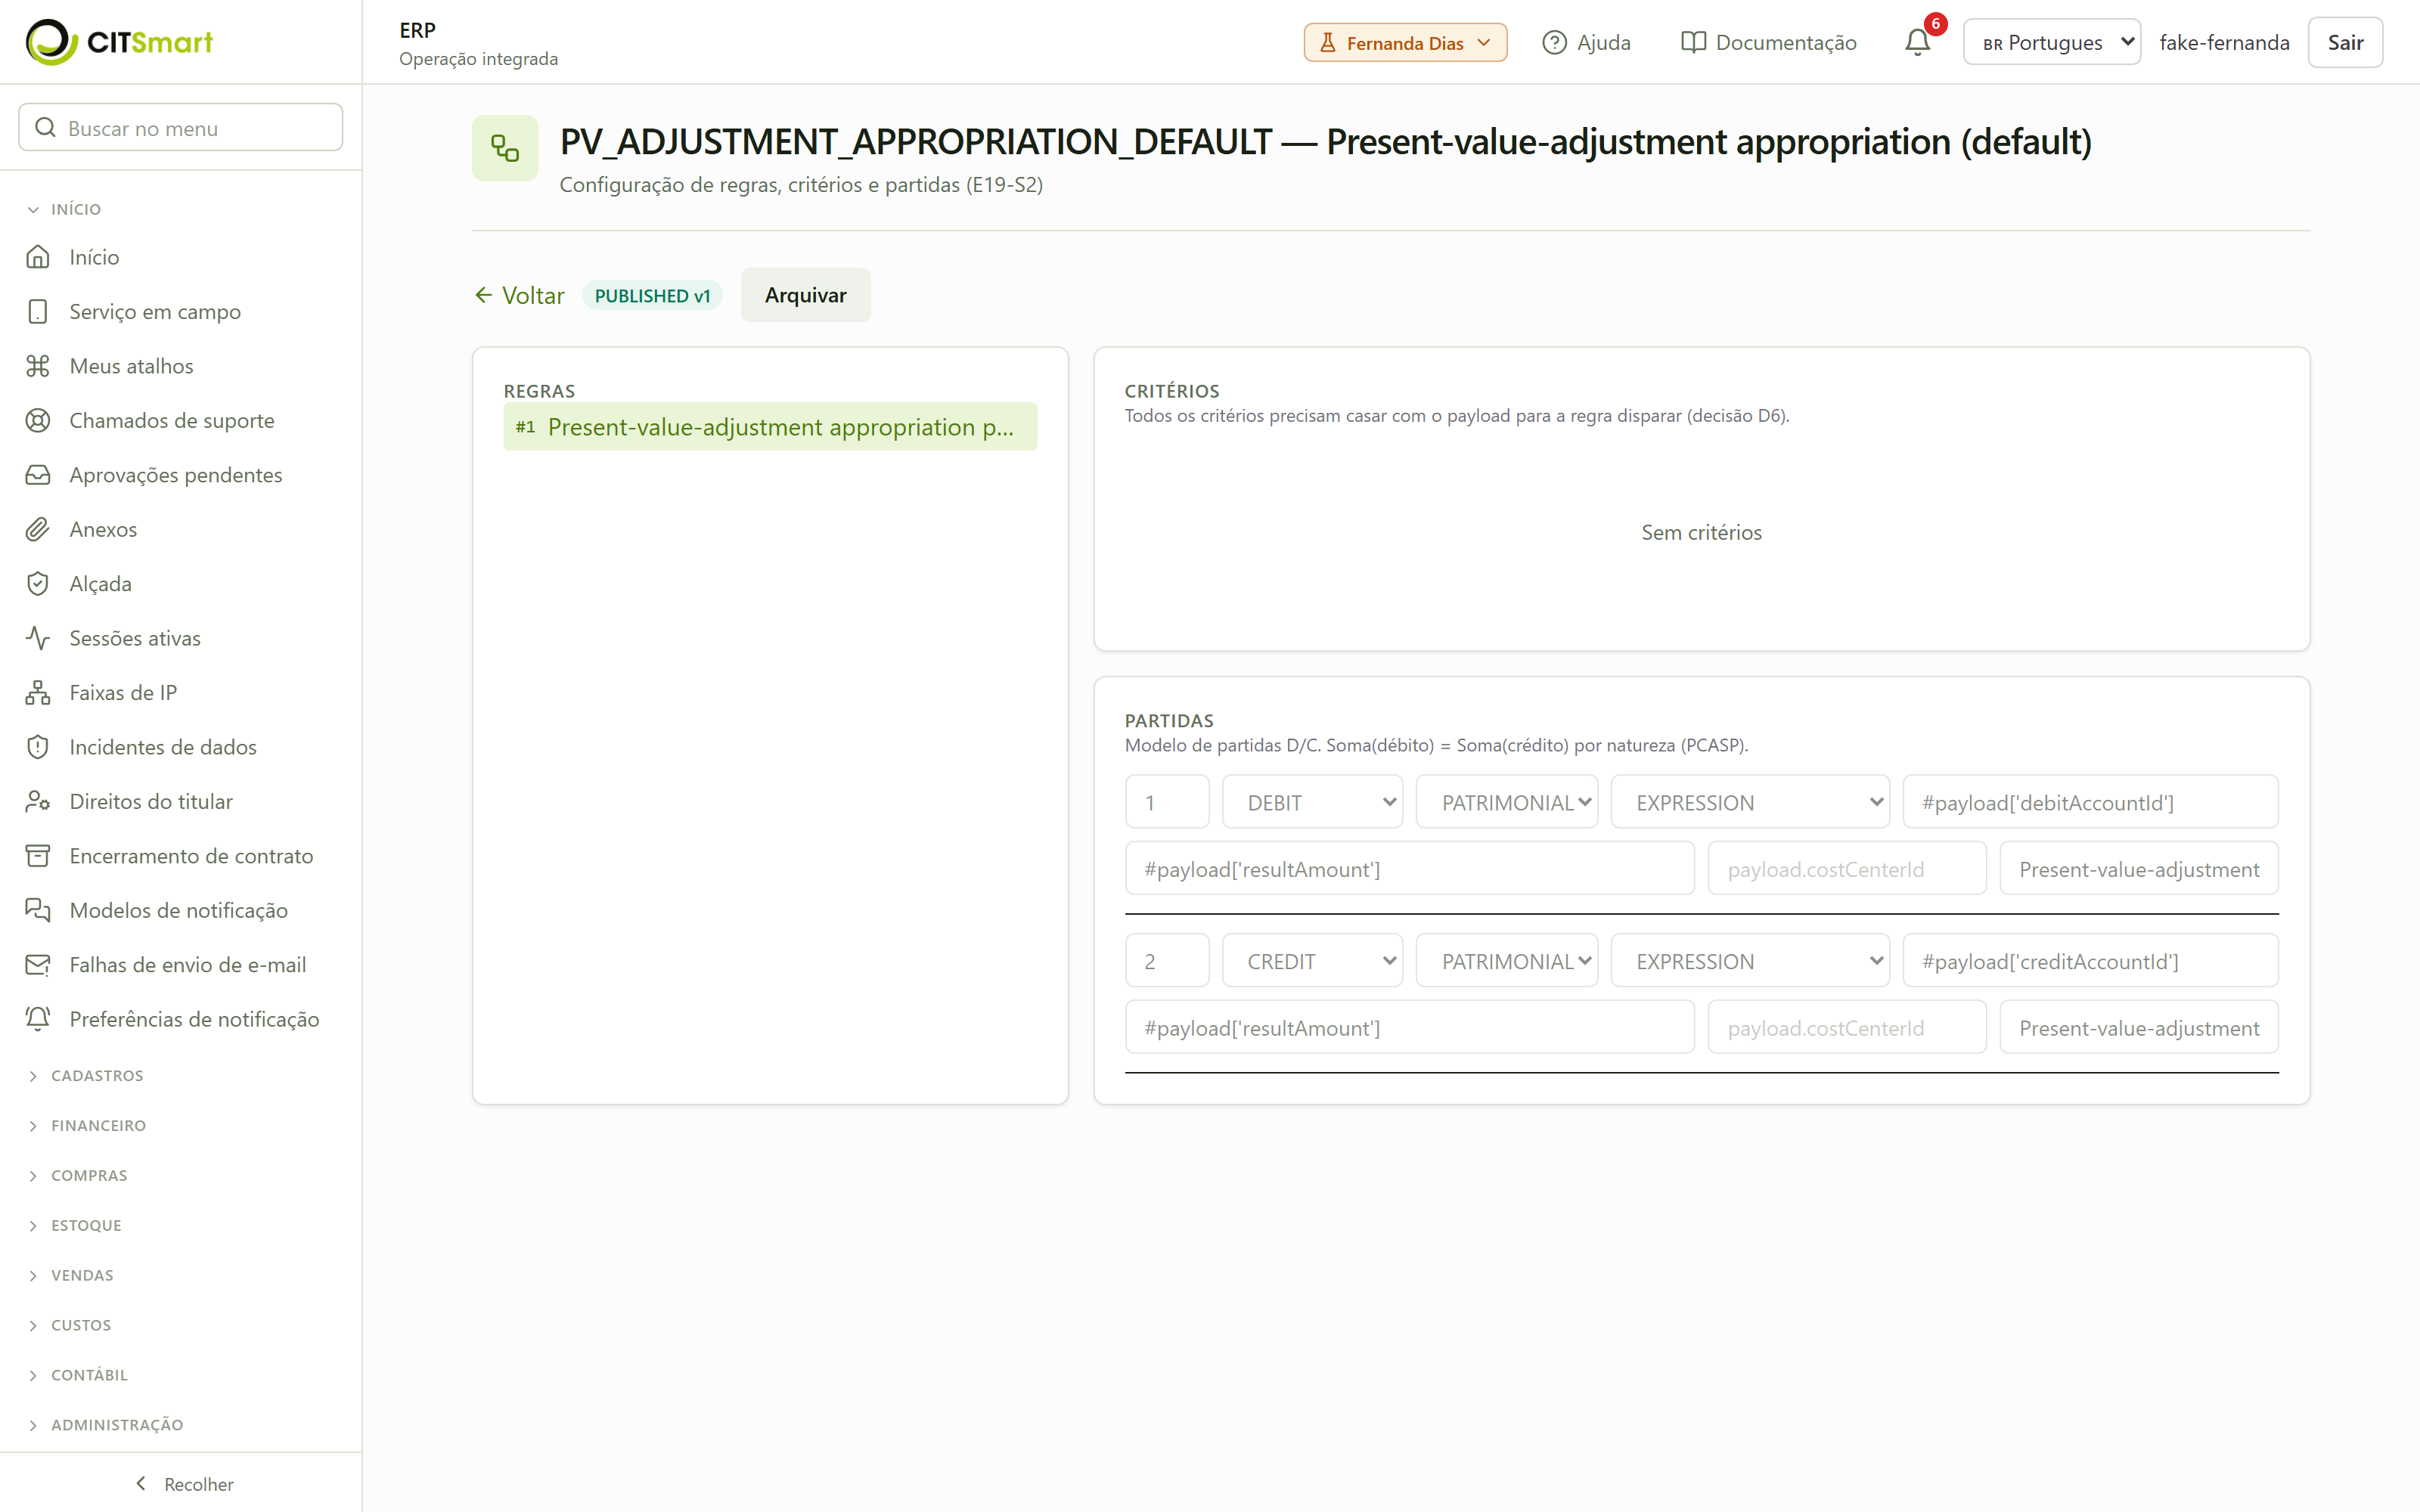Click Direitos do titular user icon

38,802
